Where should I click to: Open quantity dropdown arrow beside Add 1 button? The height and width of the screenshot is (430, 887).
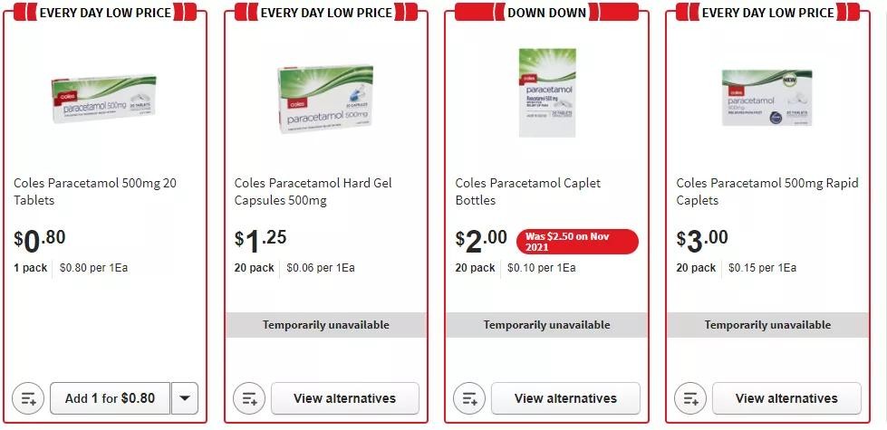(x=185, y=398)
